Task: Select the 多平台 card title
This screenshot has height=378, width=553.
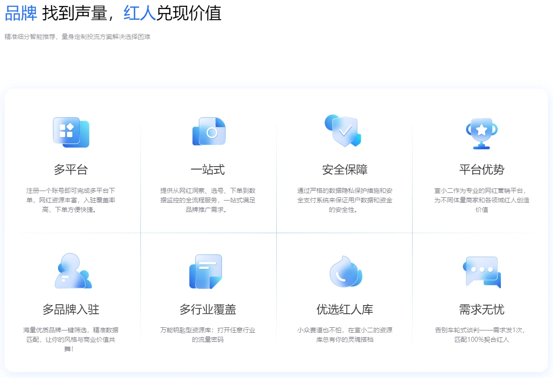Action: pos(71,168)
